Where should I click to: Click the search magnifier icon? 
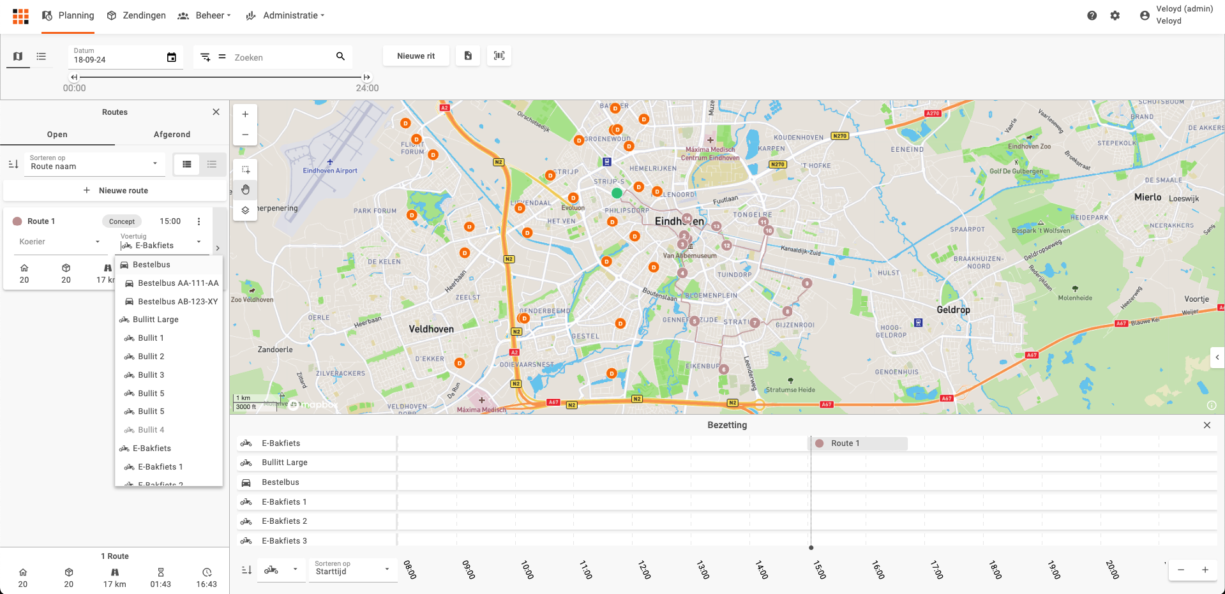[340, 56]
